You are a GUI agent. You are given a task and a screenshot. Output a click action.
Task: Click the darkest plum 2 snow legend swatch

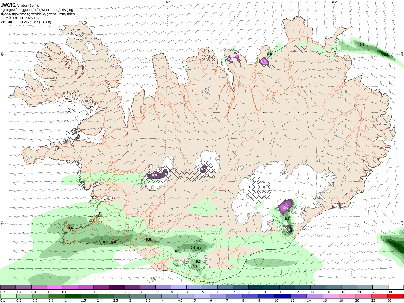click(117, 288)
